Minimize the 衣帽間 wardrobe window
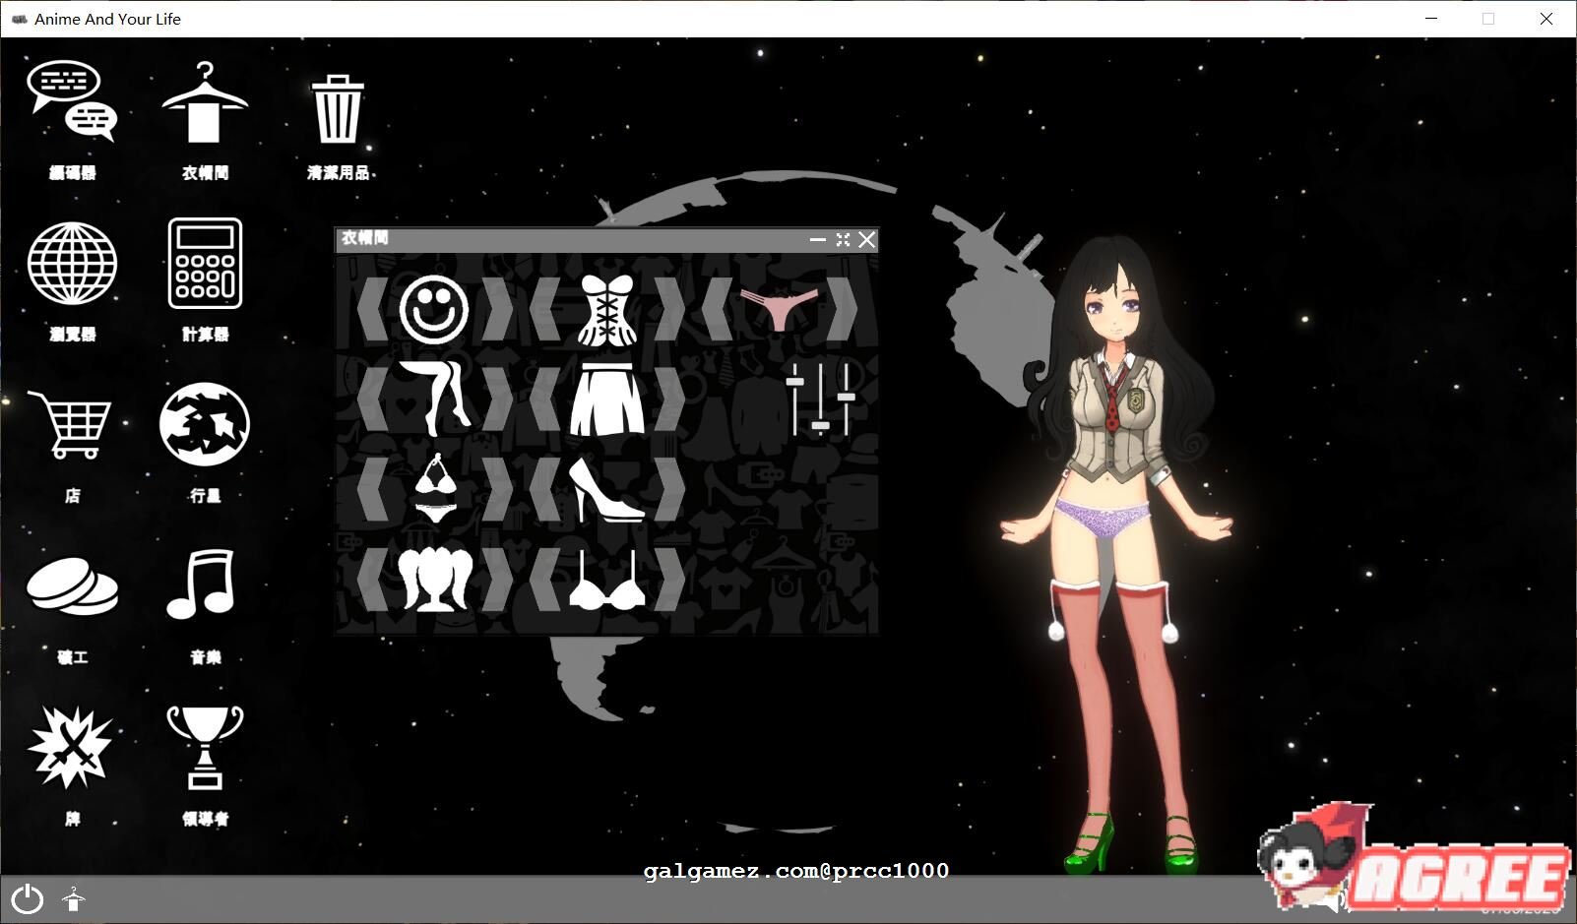 [x=816, y=239]
